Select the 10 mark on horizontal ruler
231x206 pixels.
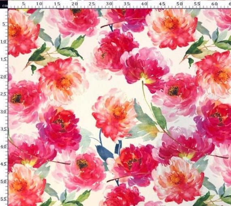(x=39, y=4)
